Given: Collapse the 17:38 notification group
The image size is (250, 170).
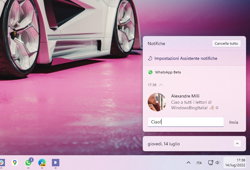Looking at the screenshot, I should 161,85.
